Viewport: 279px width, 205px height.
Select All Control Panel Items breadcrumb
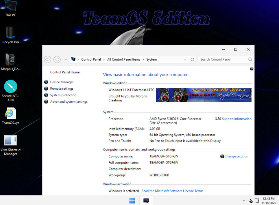(123, 60)
